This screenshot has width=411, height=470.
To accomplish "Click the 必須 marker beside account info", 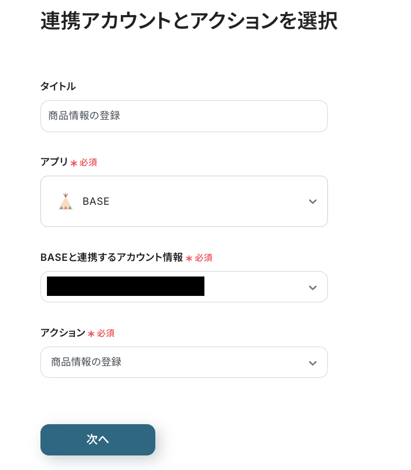I will coord(204,258).
